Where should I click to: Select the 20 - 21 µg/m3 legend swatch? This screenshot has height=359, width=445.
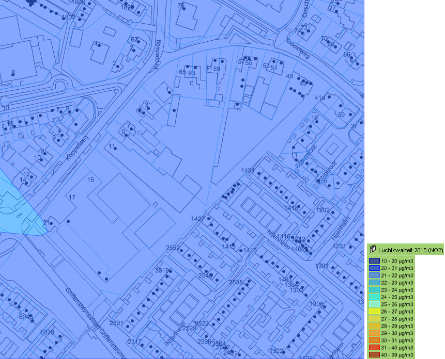tap(374, 269)
